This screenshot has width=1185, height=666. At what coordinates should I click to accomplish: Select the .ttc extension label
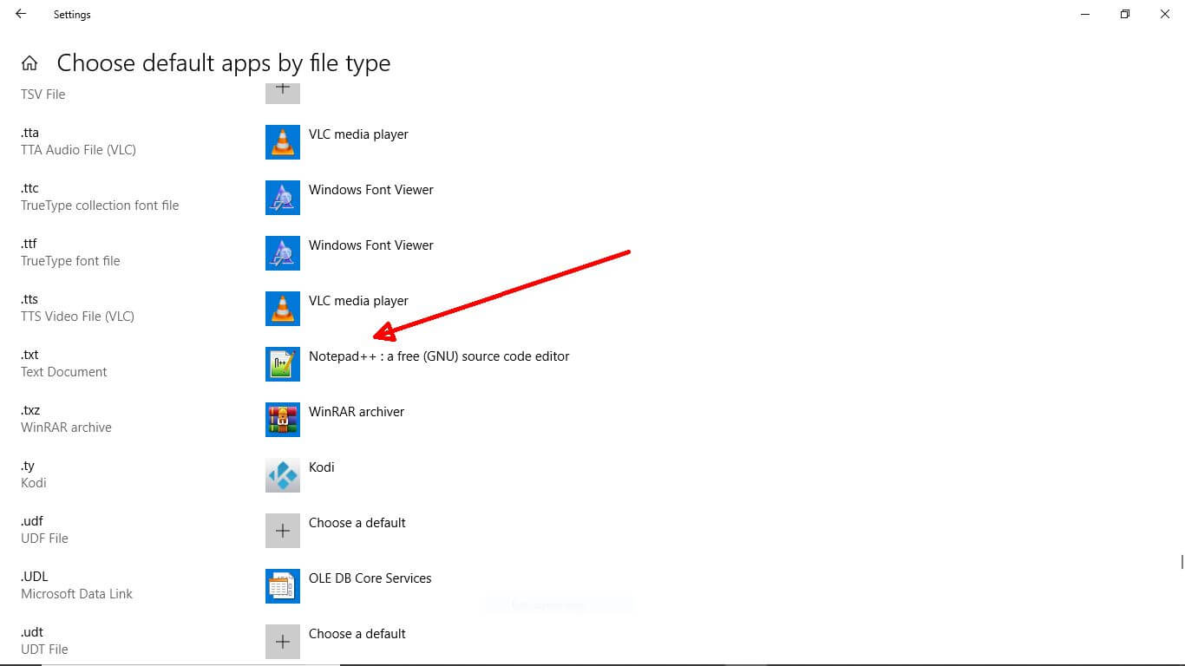pyautogui.click(x=29, y=188)
